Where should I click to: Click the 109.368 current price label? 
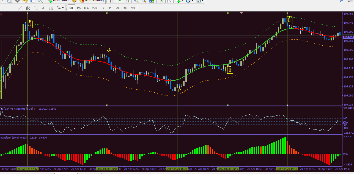coord(348,37)
